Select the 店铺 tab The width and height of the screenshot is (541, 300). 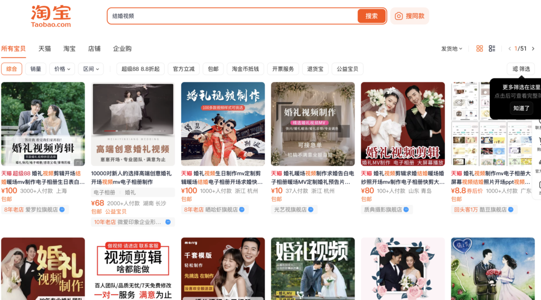pyautogui.click(x=94, y=49)
